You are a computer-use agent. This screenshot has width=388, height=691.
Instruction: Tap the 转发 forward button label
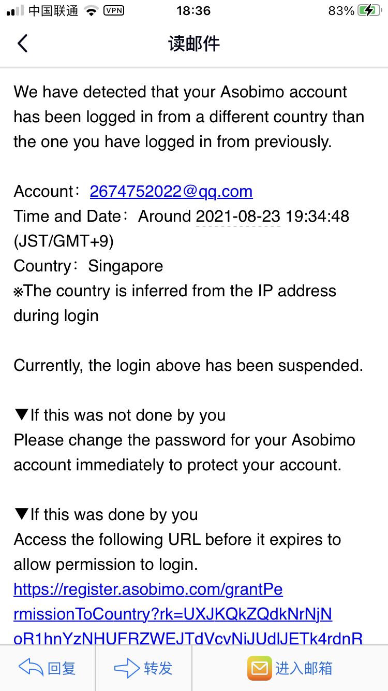click(x=158, y=668)
